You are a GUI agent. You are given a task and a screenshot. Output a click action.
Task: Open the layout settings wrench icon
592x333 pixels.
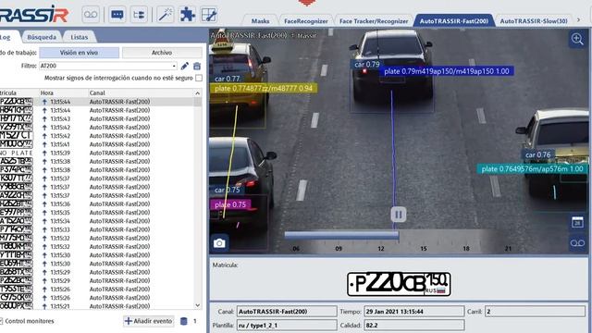coord(209,15)
